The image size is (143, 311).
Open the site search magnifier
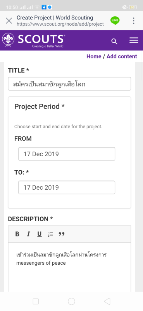click(114, 42)
